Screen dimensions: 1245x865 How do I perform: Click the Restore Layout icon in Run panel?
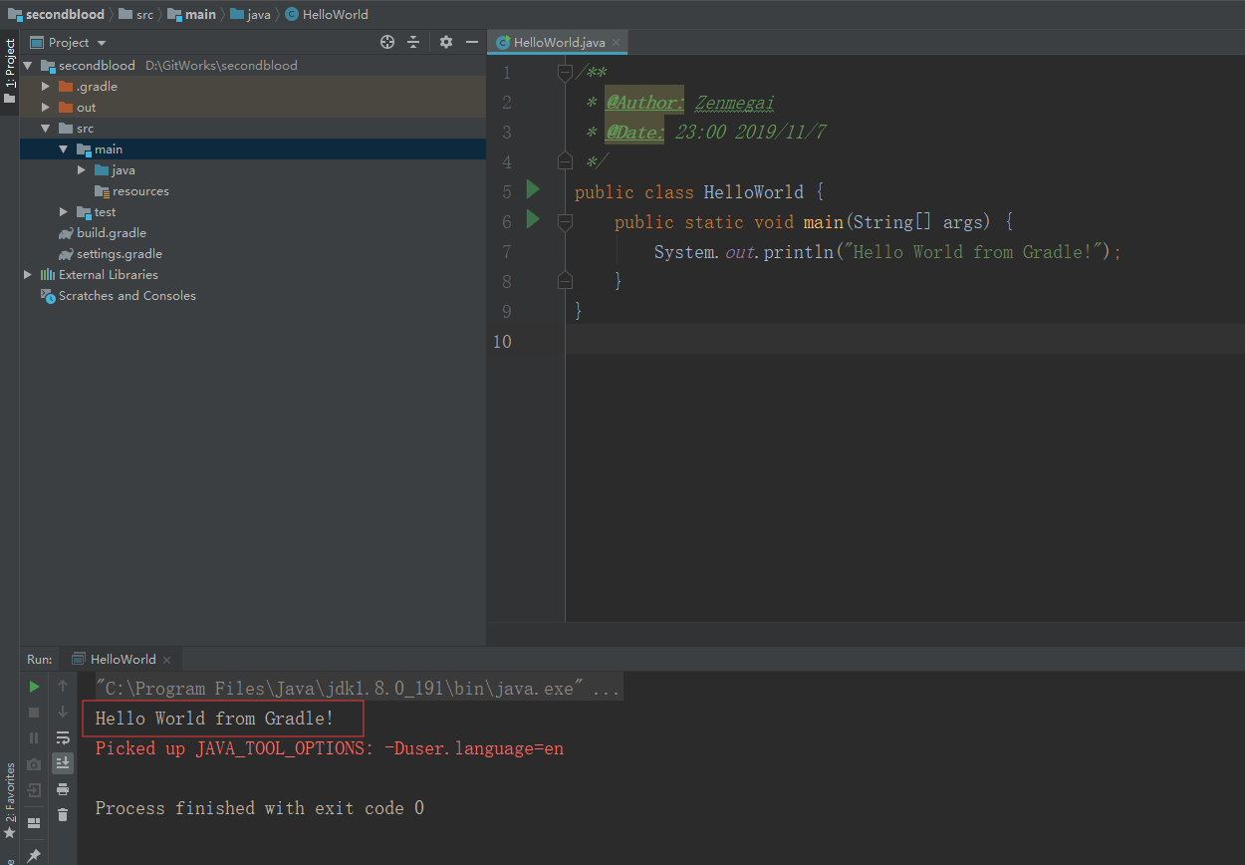pyautogui.click(x=34, y=823)
